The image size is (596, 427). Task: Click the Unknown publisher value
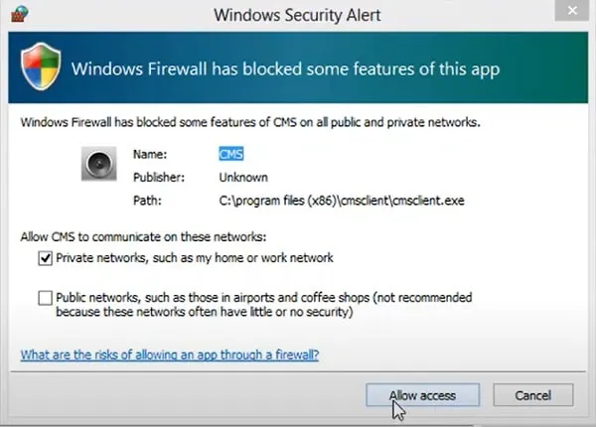[243, 178]
